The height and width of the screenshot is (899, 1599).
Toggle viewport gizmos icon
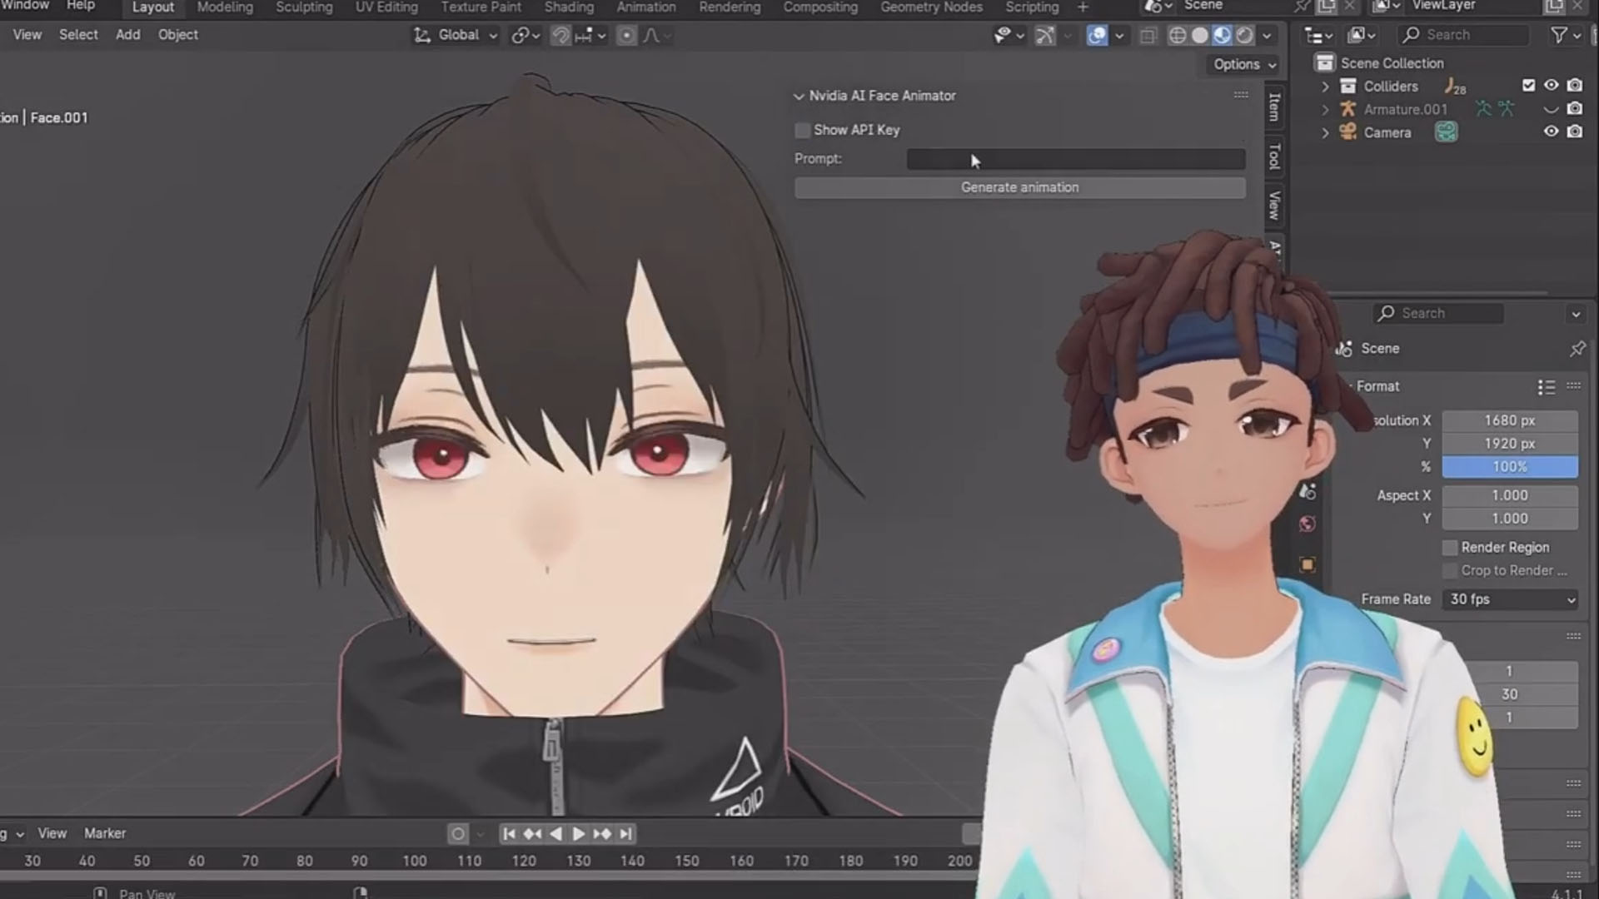coord(1044,35)
